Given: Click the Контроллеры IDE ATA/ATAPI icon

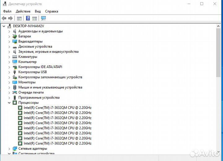Looking at the screenshot, I should (x=15, y=67).
